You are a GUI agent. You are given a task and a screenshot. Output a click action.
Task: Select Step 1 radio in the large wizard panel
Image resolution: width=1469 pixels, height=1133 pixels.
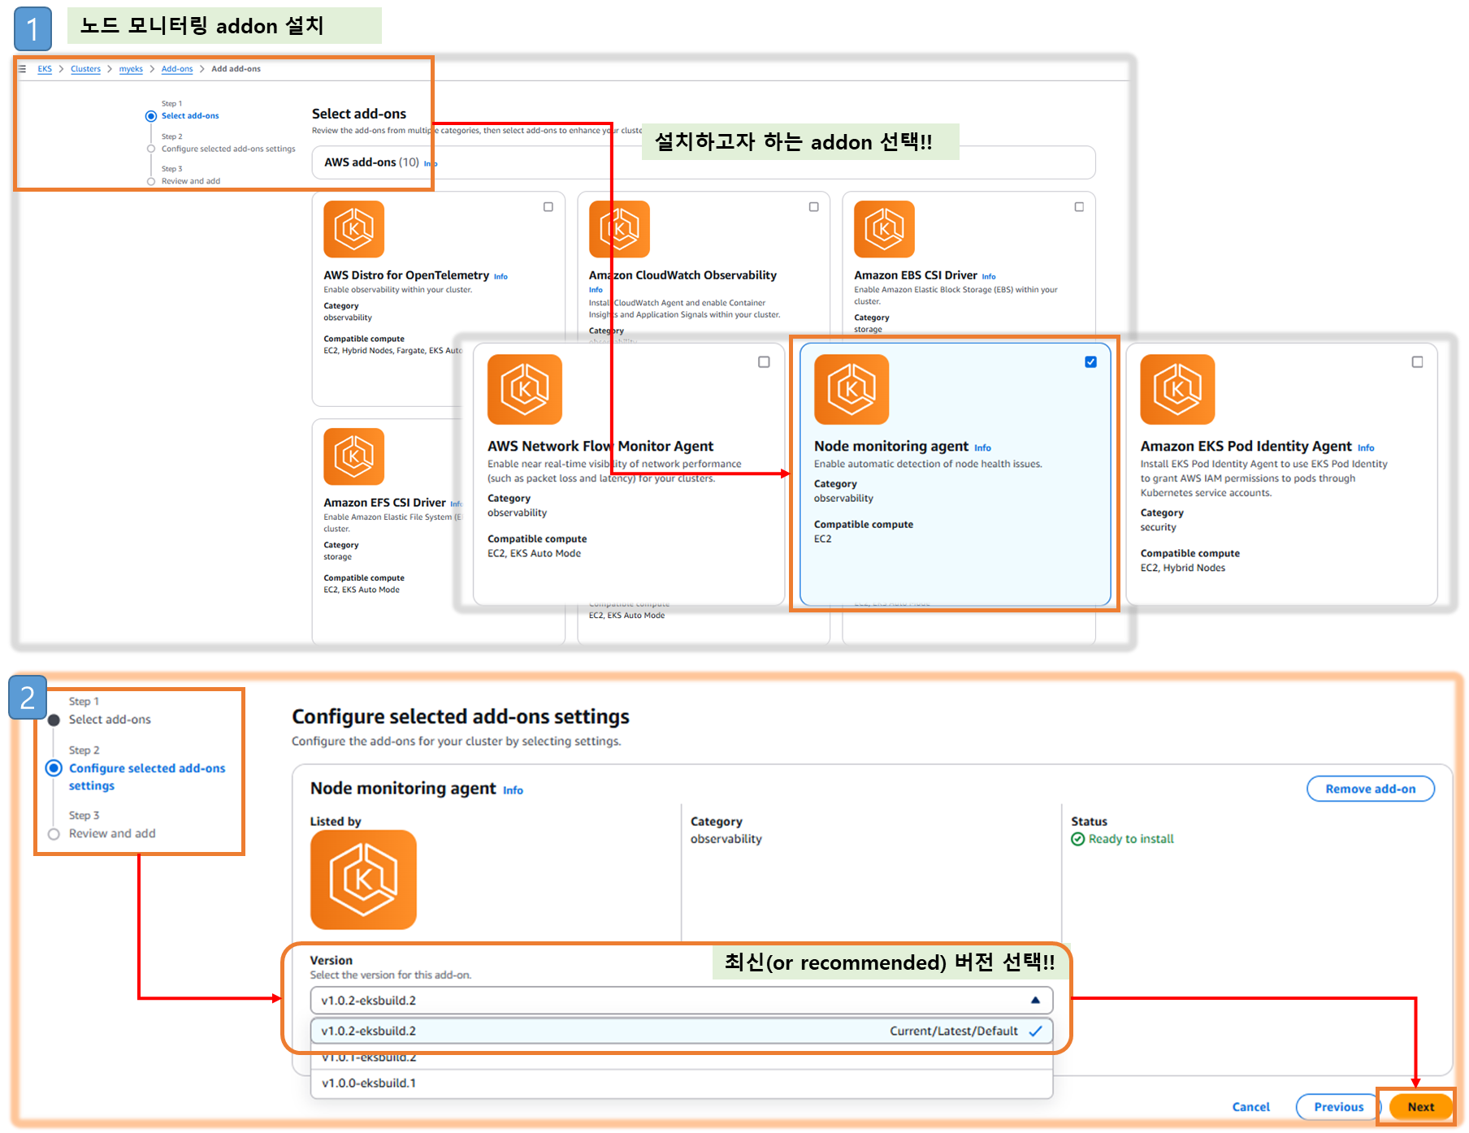coord(54,720)
